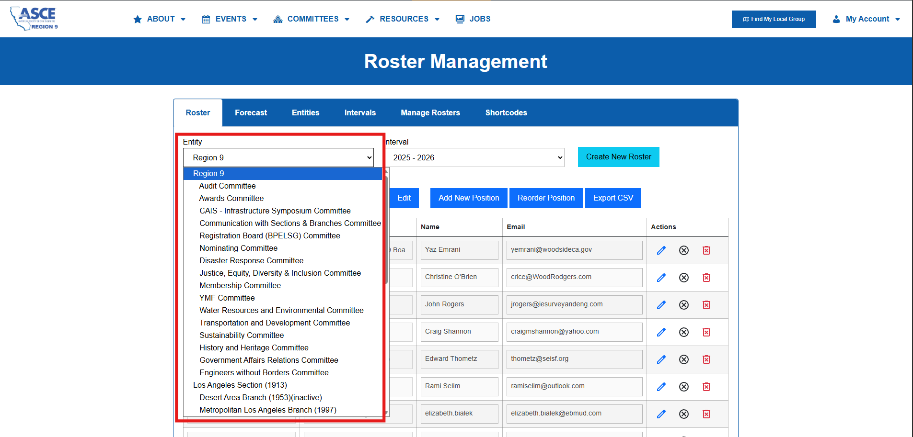
Task: Switch to the Entities tab
Action: (306, 113)
